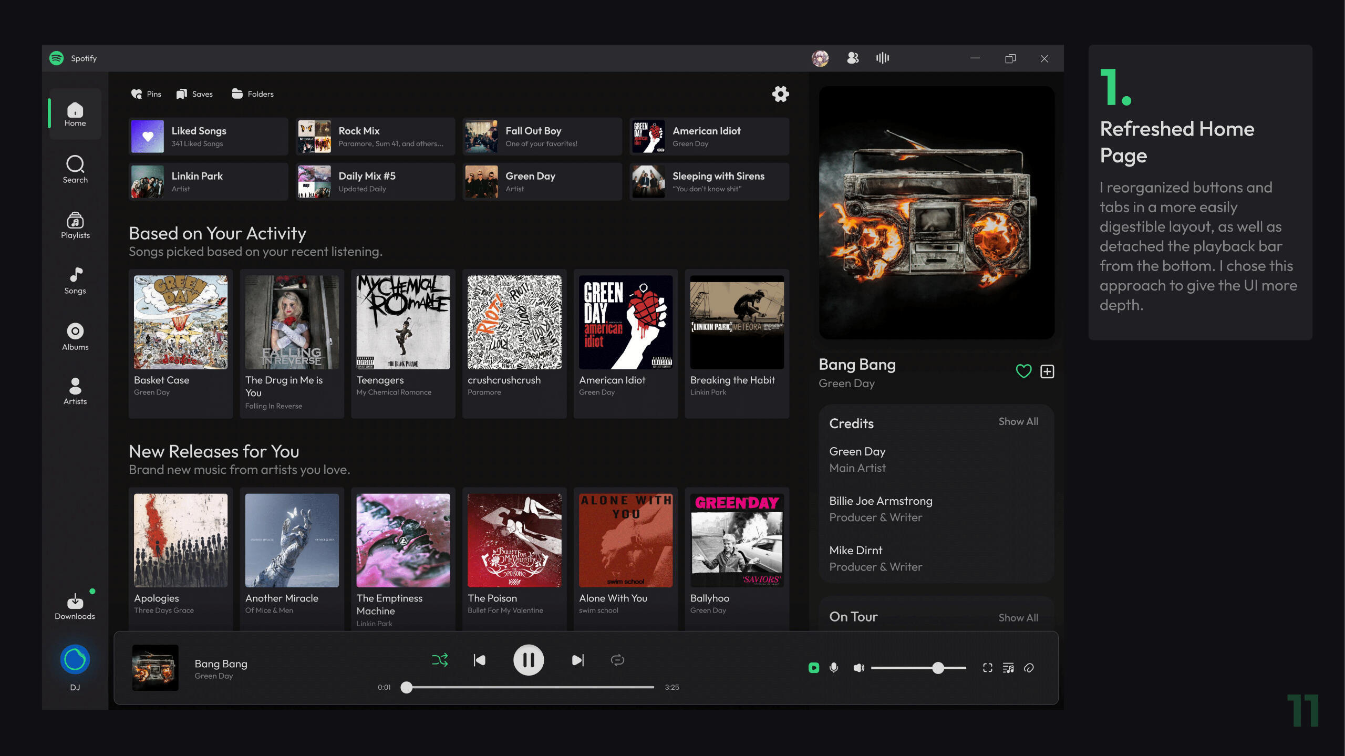Open the queue icon in playback bar
This screenshot has width=1345, height=756.
[1008, 668]
